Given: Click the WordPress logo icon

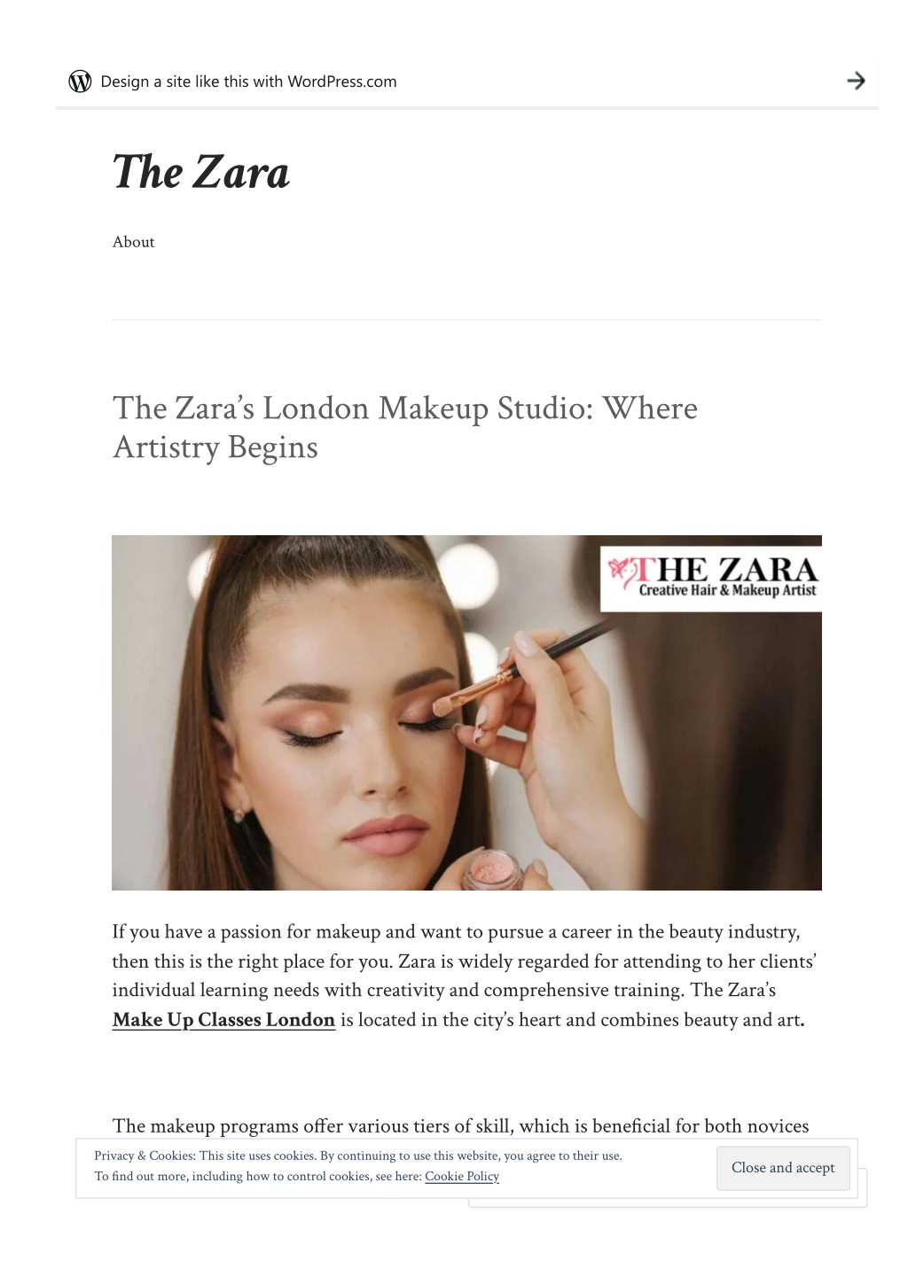Looking at the screenshot, I should [80, 82].
